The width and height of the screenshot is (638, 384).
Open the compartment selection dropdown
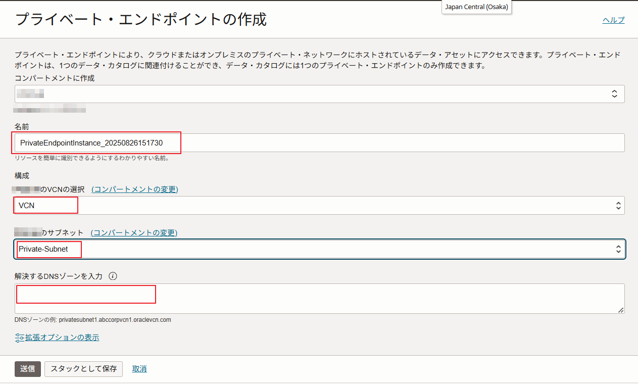pyautogui.click(x=319, y=94)
